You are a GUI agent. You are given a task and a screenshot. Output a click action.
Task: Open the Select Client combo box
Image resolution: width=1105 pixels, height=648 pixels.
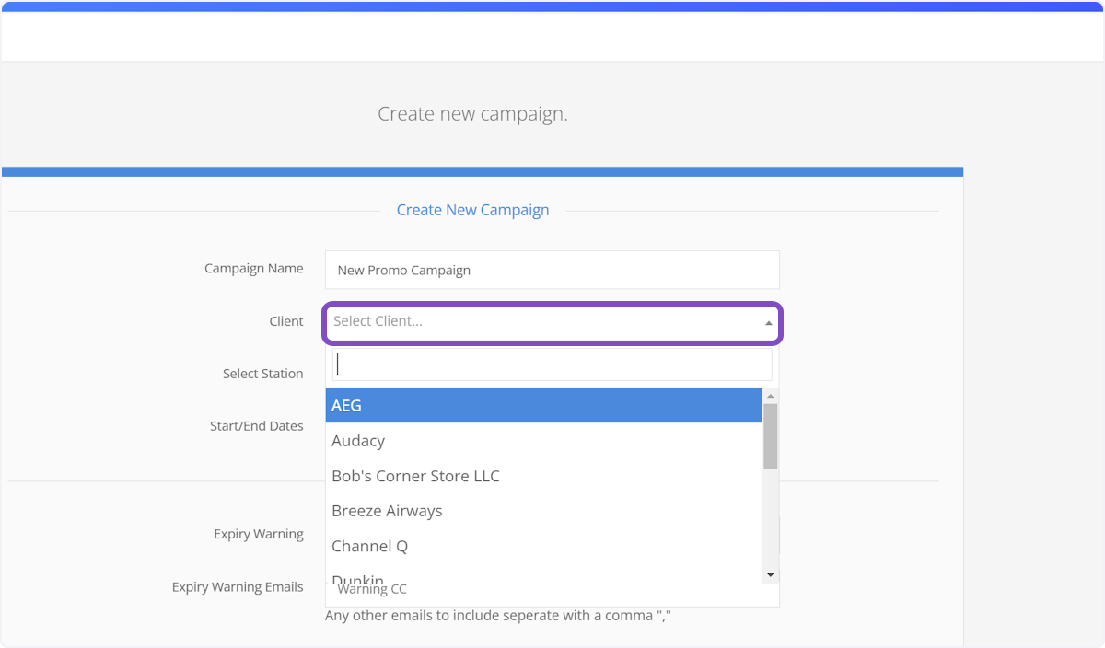click(543, 322)
